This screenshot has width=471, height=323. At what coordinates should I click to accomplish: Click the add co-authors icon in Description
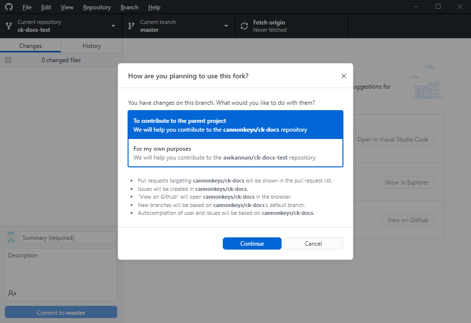point(12,293)
